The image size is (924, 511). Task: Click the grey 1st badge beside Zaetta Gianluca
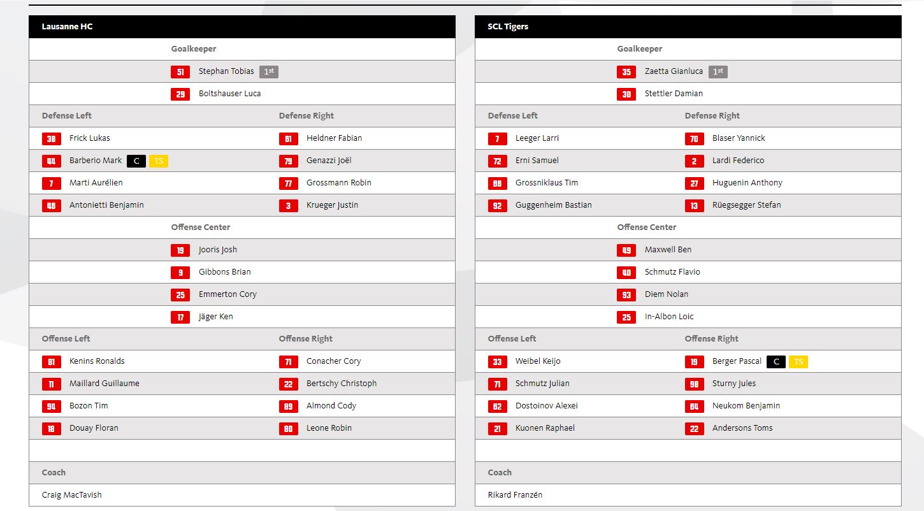pos(718,72)
